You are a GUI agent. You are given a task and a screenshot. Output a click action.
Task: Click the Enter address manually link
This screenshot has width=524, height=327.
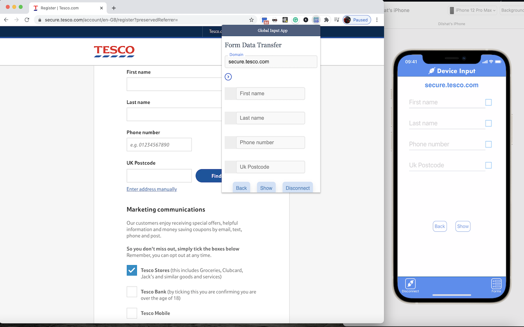[151, 189]
